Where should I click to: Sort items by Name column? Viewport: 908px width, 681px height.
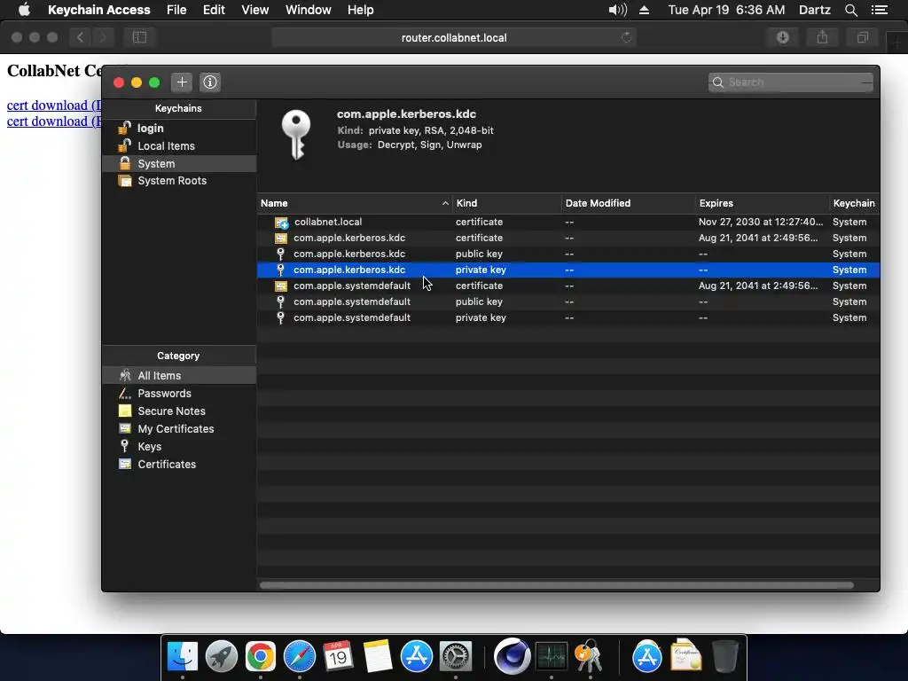point(355,203)
